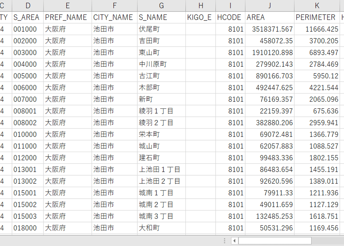Click the S_AREA header cell
The image size is (344, 246).
(28, 18)
